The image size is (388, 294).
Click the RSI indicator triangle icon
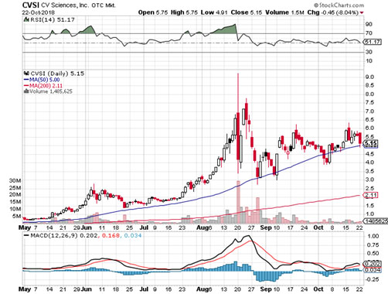[26, 19]
